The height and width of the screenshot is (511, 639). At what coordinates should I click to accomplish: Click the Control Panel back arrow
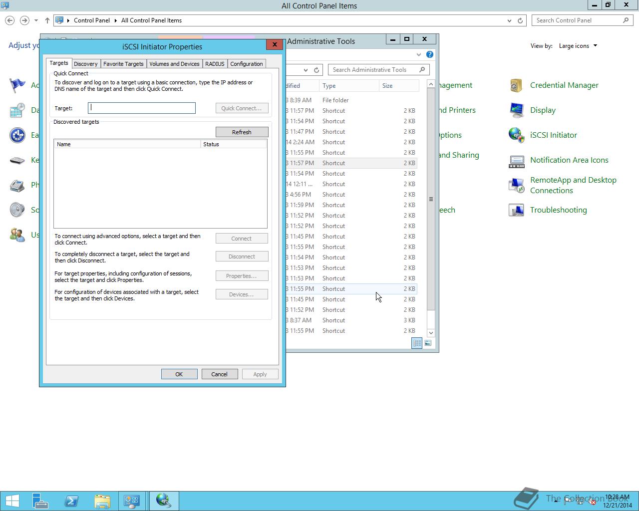[x=10, y=20]
